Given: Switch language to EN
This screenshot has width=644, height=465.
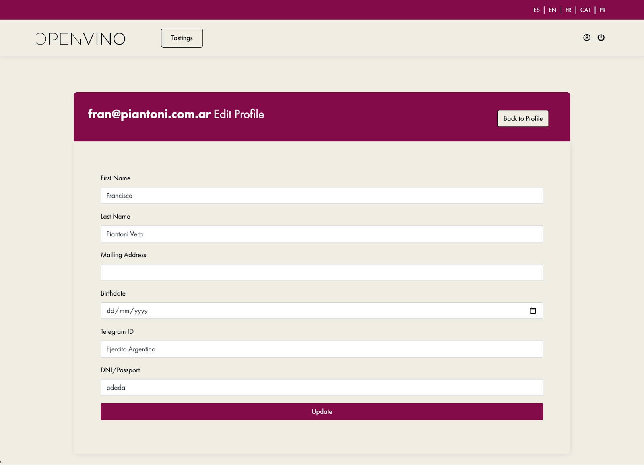Looking at the screenshot, I should pyautogui.click(x=553, y=10).
